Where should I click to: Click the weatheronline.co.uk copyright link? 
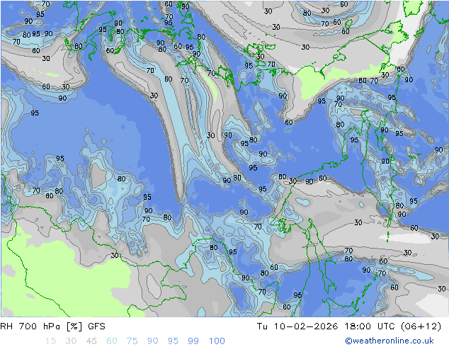pyautogui.click(x=390, y=341)
